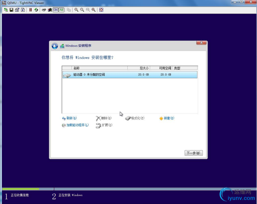Click 格式化(F) option
This screenshot has height=204, width=257.
[x=135, y=118]
